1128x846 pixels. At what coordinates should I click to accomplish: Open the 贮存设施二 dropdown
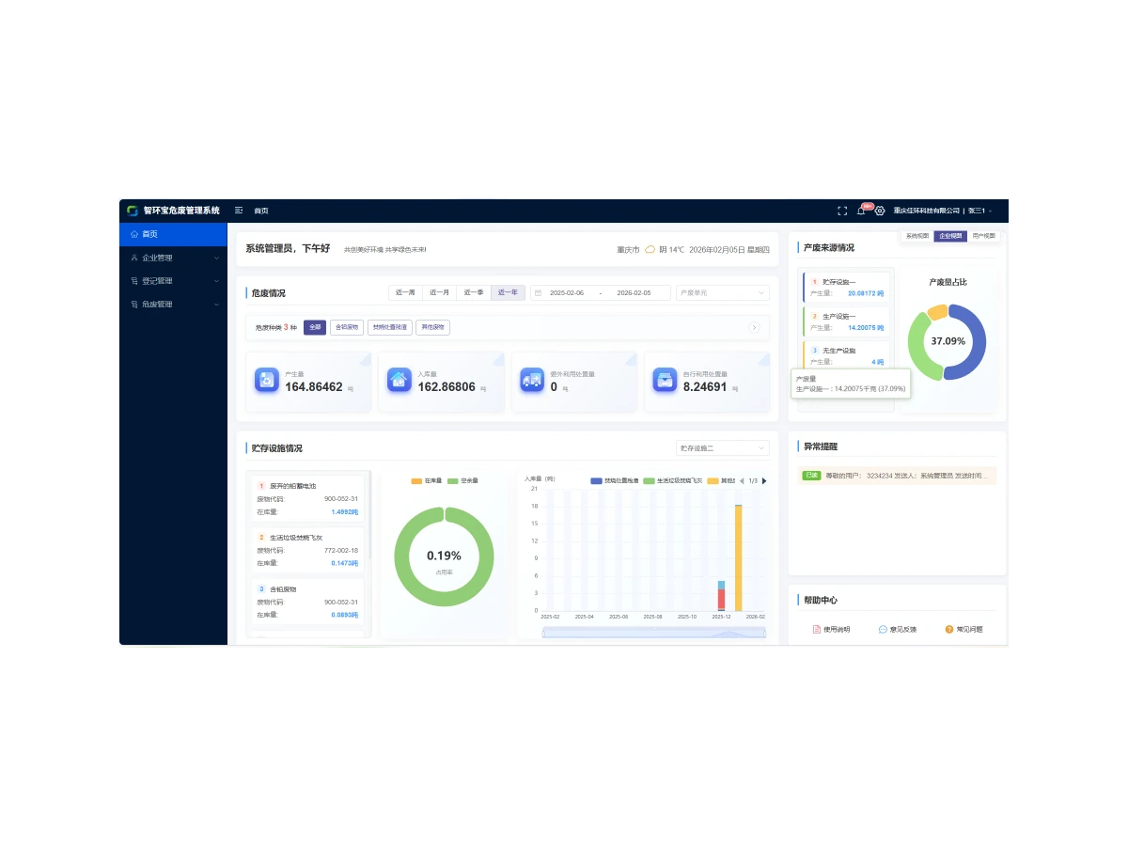click(723, 448)
